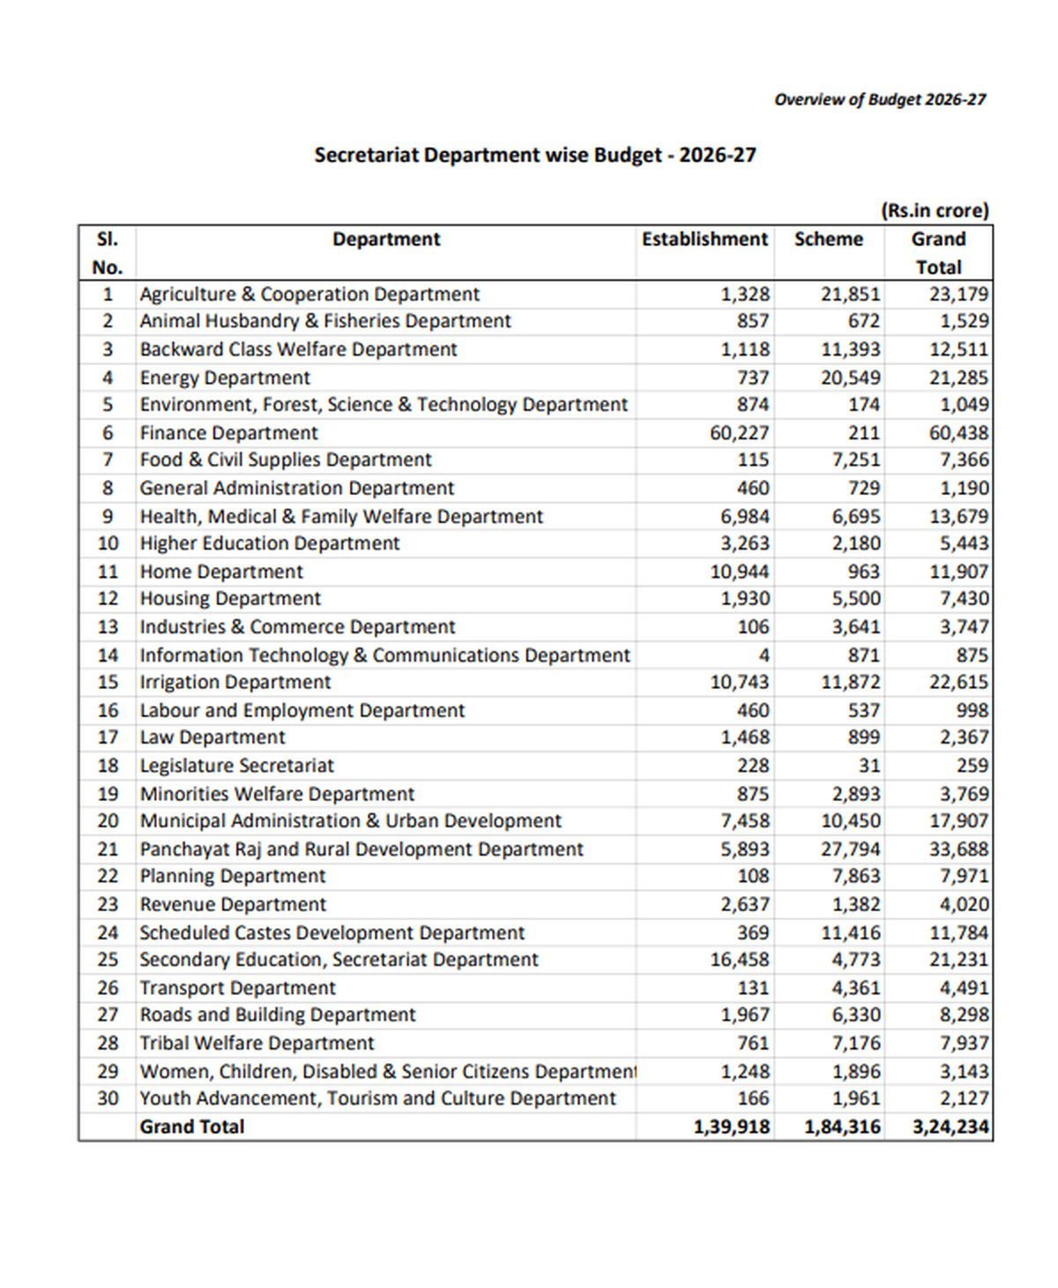Click the Grand Total row at bottom

coord(193,1127)
